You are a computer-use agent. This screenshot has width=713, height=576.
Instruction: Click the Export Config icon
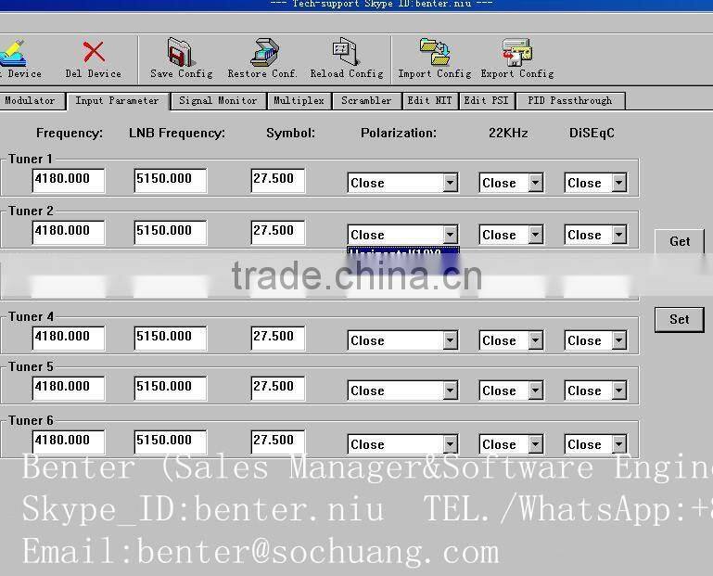(517, 51)
